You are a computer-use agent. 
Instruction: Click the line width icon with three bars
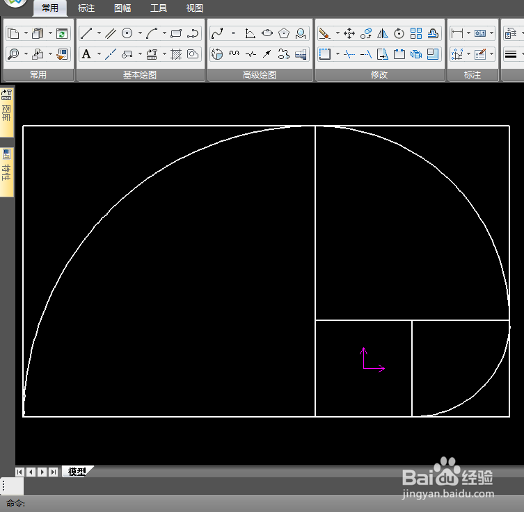point(511,54)
